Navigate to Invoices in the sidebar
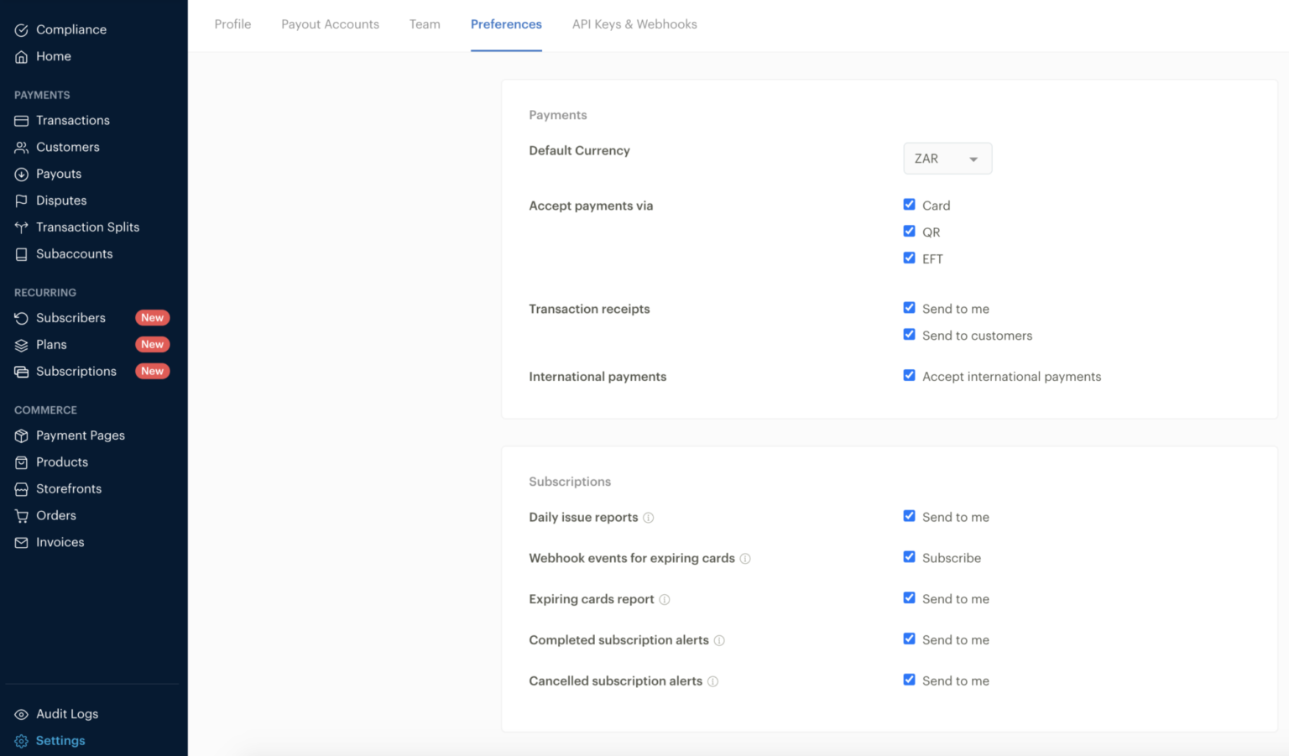 click(x=60, y=543)
